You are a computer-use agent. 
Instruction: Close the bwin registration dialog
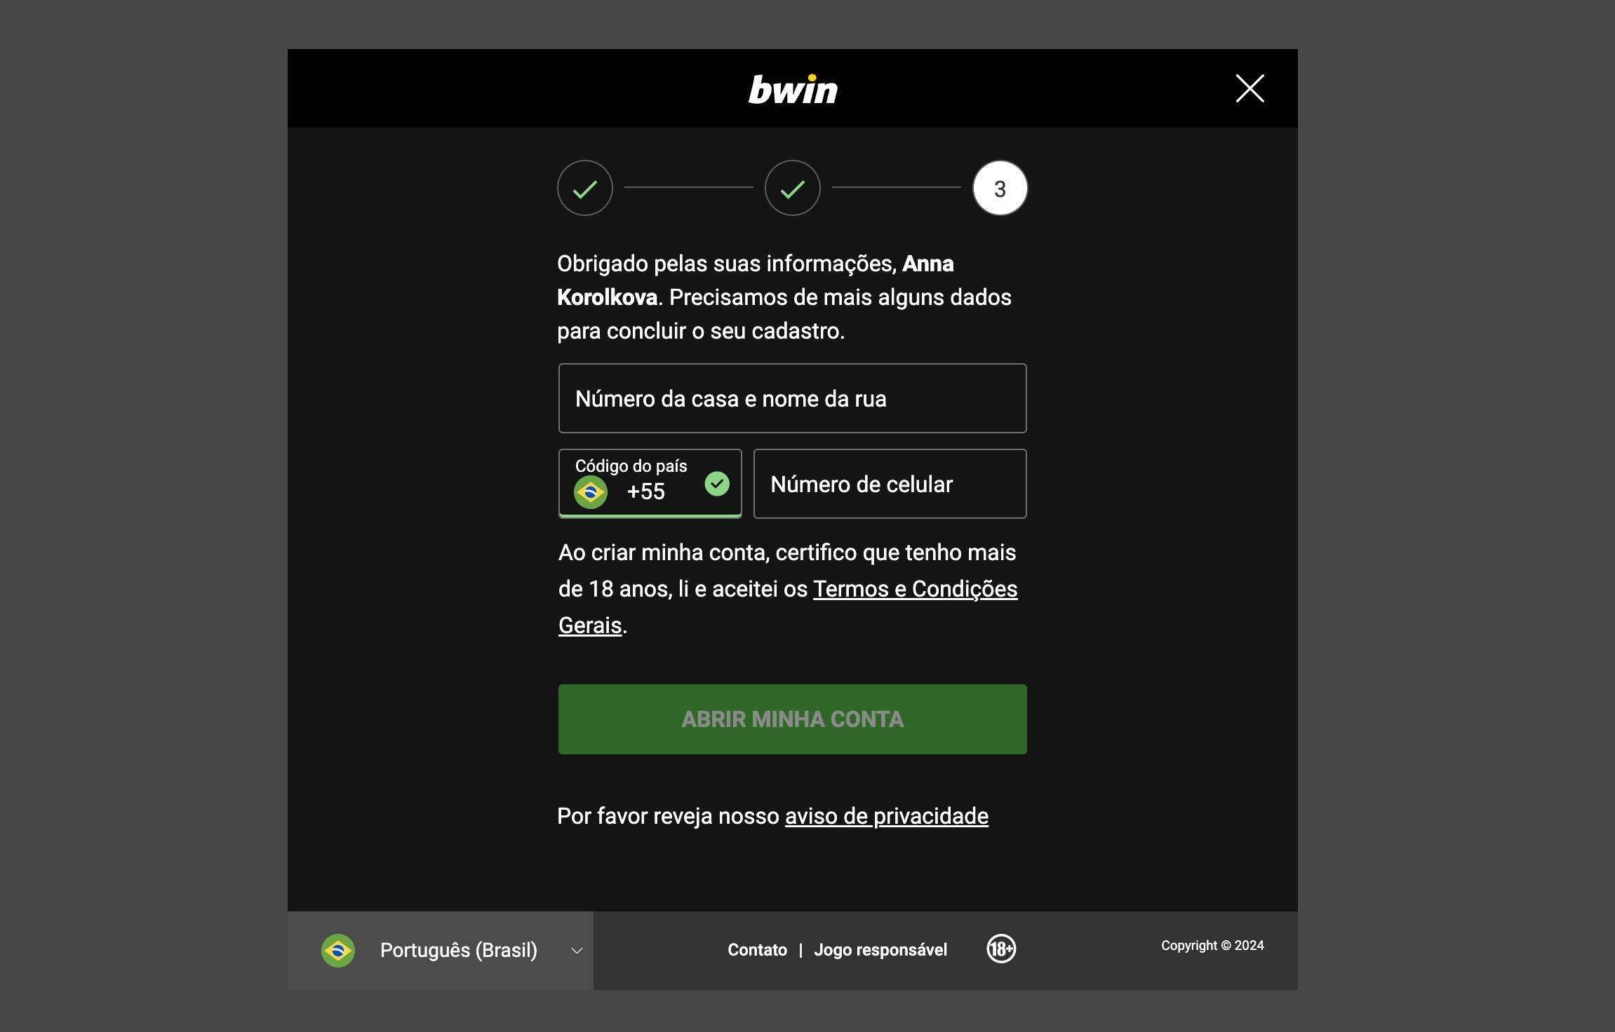click(x=1249, y=89)
